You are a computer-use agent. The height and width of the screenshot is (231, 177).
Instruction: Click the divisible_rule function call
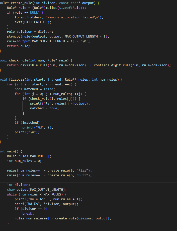pos(34,65)
